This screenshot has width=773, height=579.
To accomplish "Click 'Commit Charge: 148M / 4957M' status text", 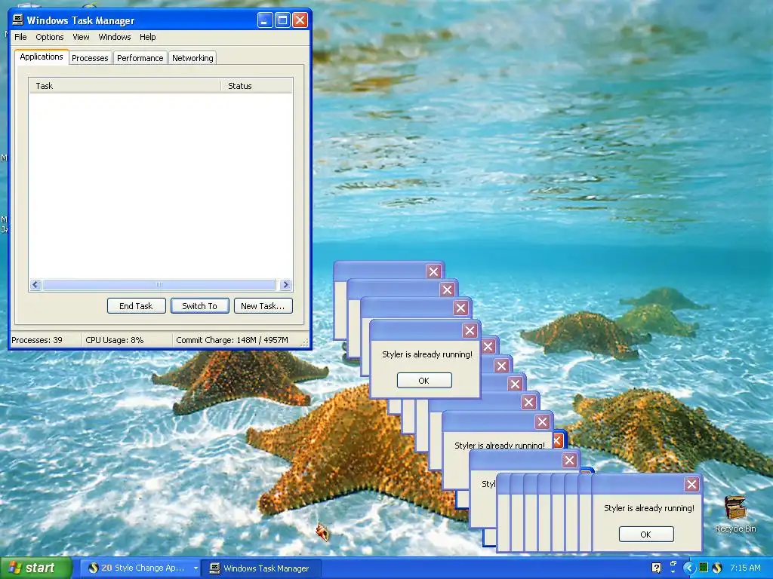I will click(x=233, y=340).
